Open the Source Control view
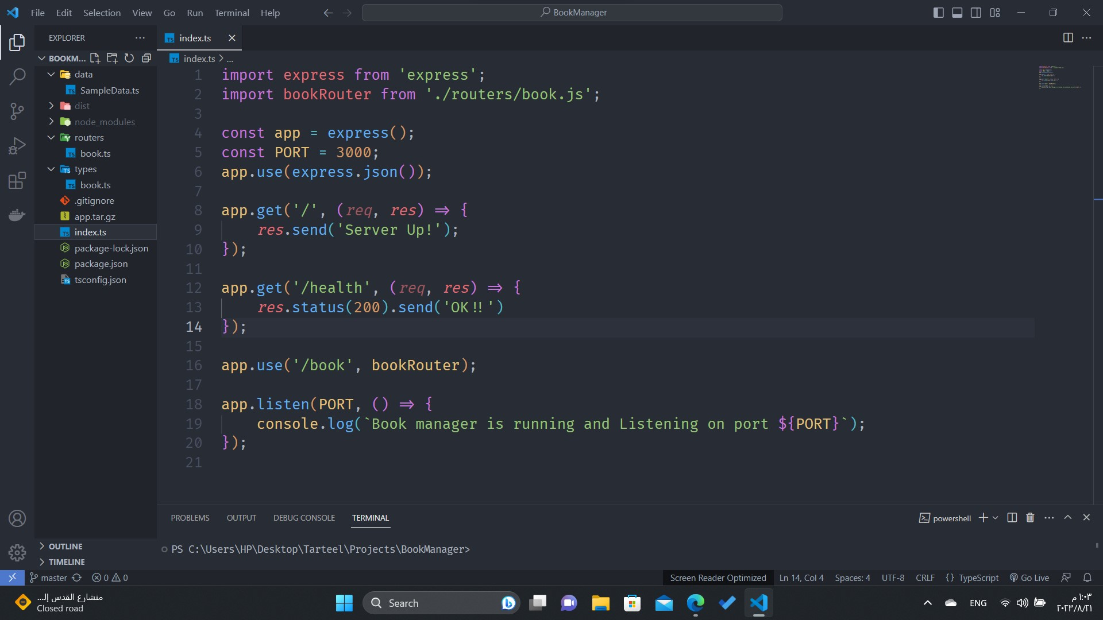Screen dimensions: 1103x620 tap(17, 111)
